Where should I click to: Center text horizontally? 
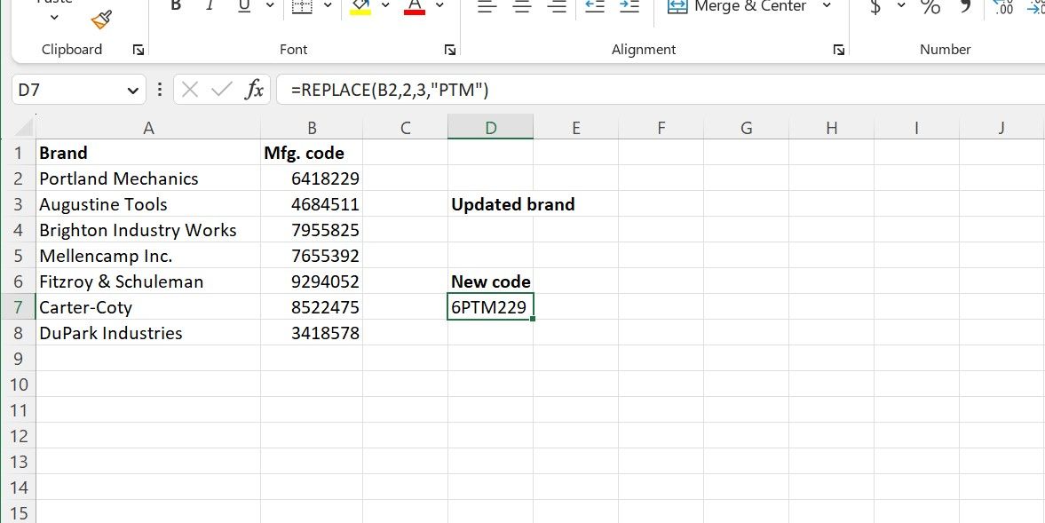(522, 6)
